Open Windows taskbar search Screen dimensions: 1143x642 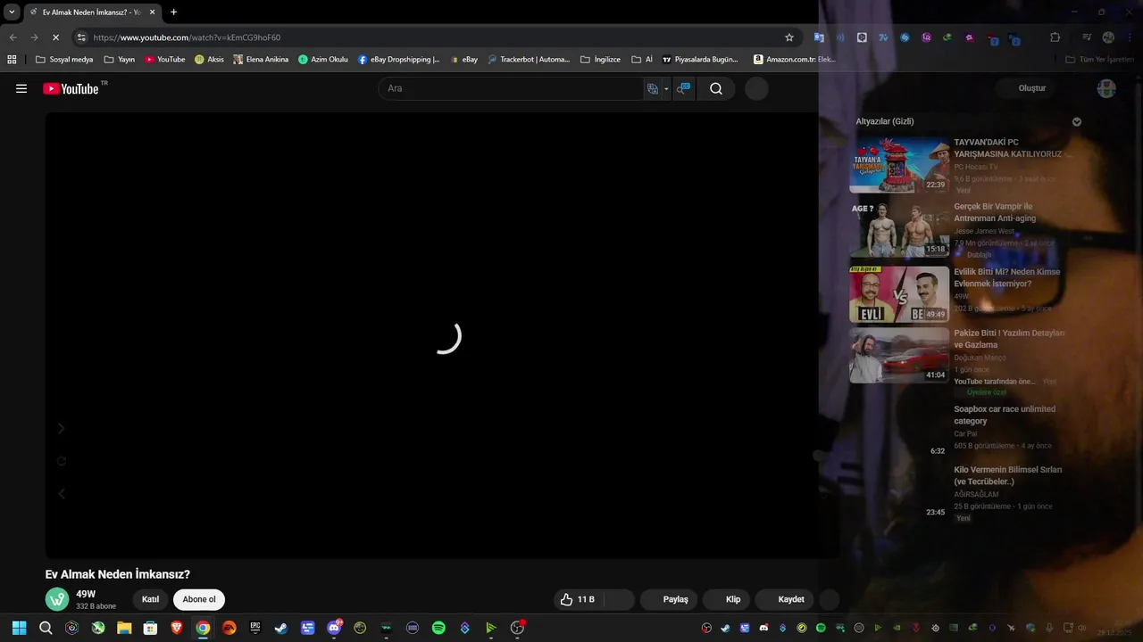46,628
